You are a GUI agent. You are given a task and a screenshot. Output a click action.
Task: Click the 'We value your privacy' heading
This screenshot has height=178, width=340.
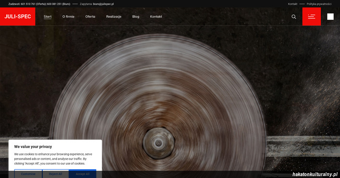[33, 147]
